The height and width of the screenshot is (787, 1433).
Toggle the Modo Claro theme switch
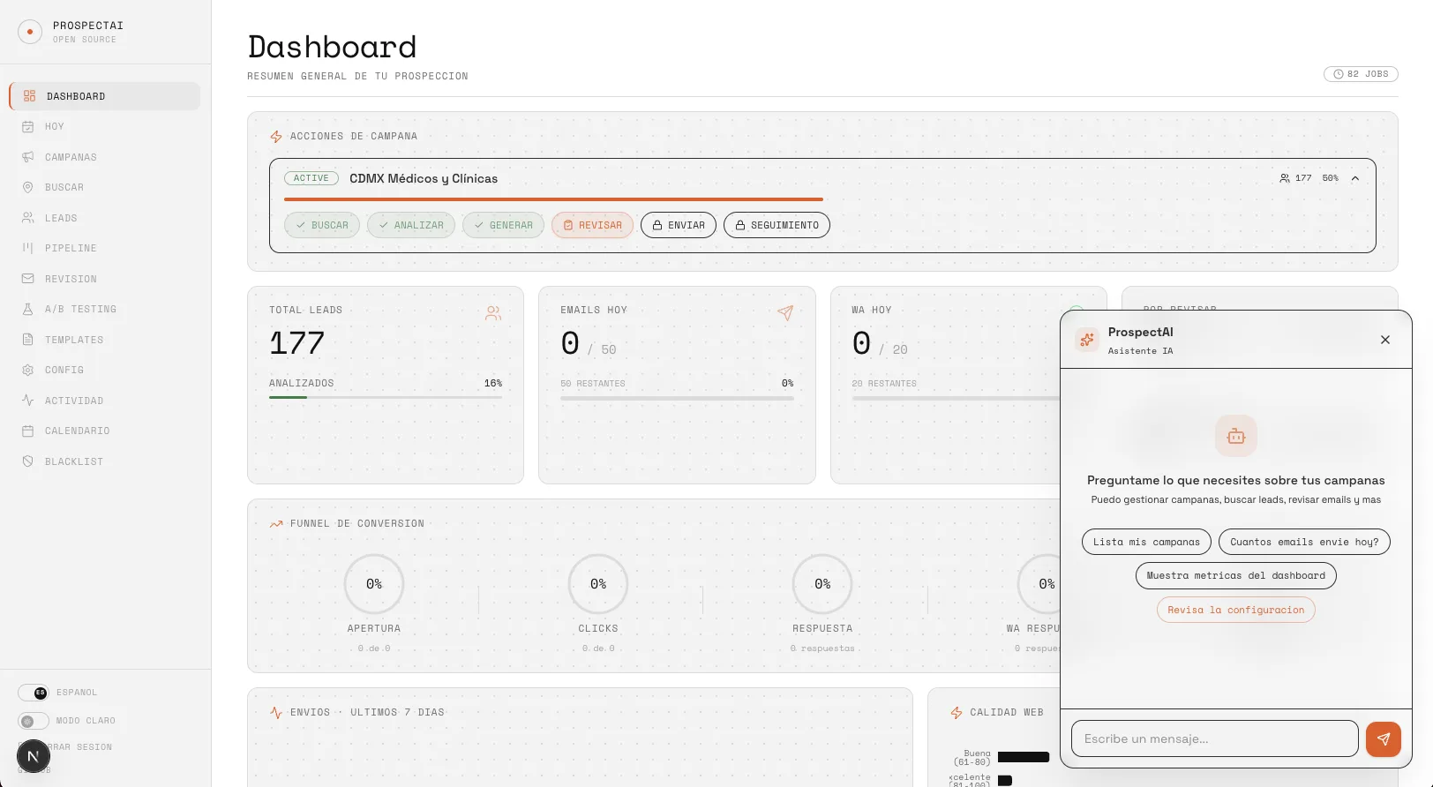pos(34,721)
